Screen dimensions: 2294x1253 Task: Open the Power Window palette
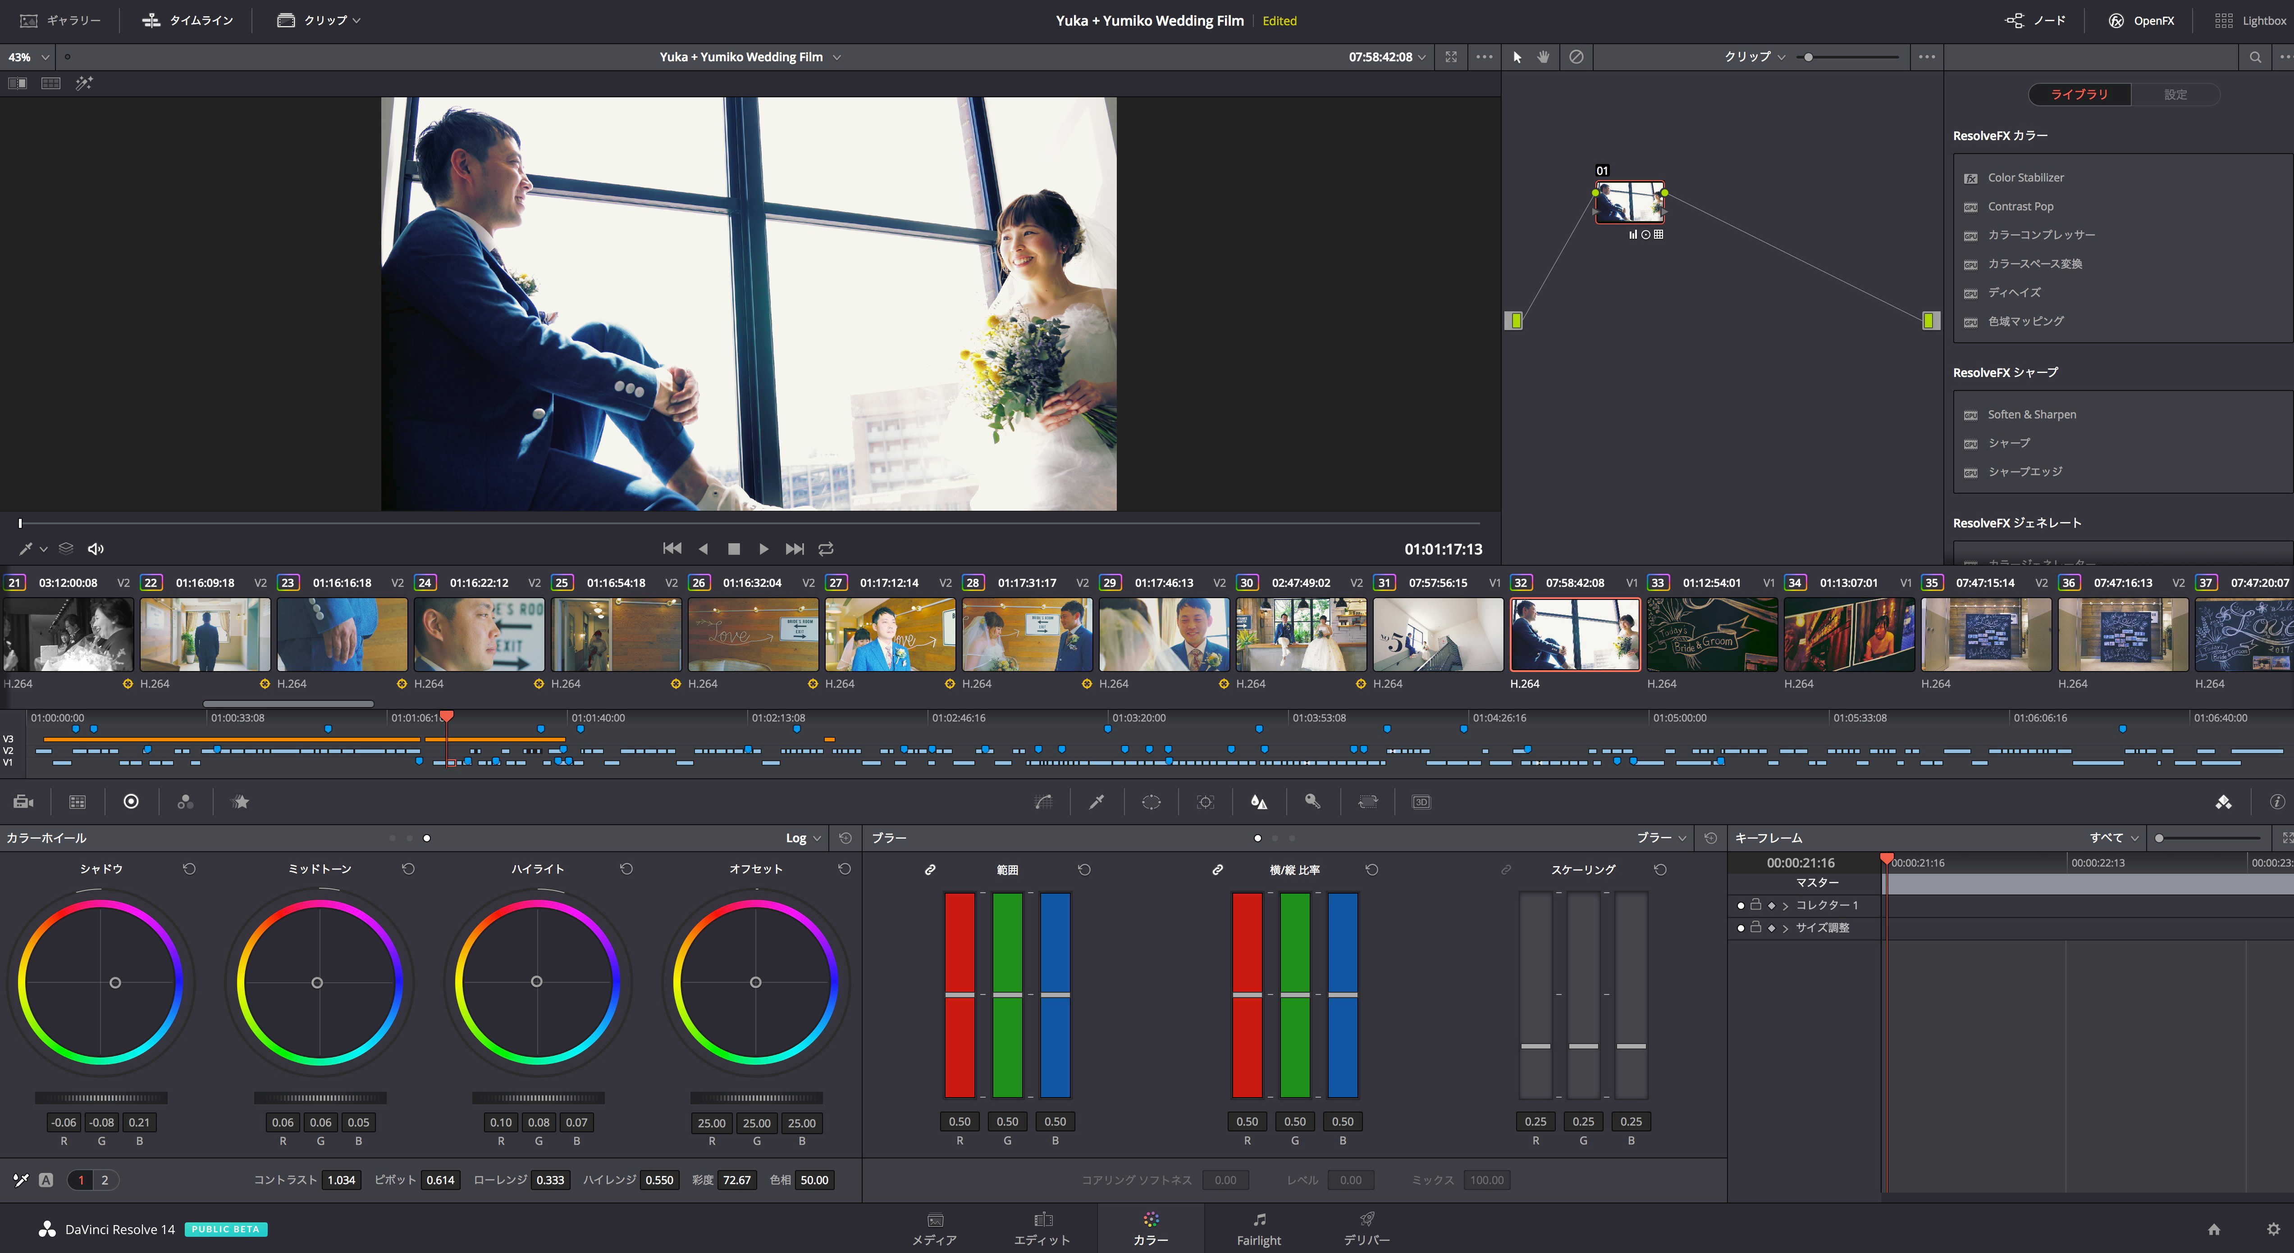point(1151,802)
